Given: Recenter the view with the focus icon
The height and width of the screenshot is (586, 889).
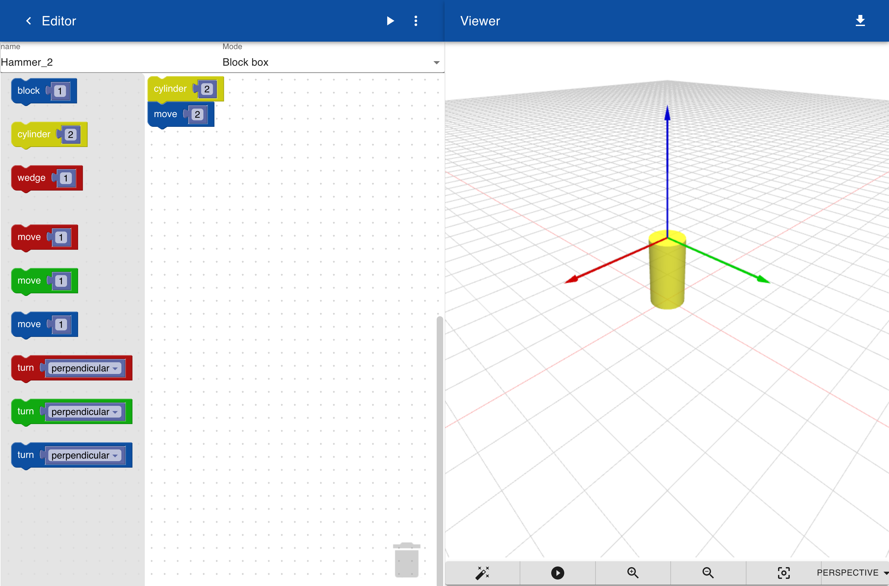Looking at the screenshot, I should click(x=784, y=573).
